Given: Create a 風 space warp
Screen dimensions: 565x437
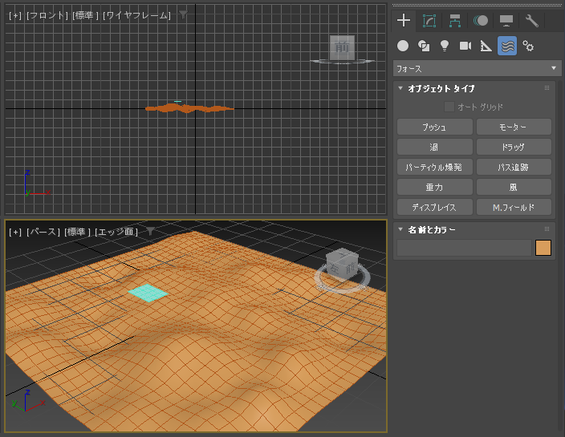Looking at the screenshot, I should [514, 187].
